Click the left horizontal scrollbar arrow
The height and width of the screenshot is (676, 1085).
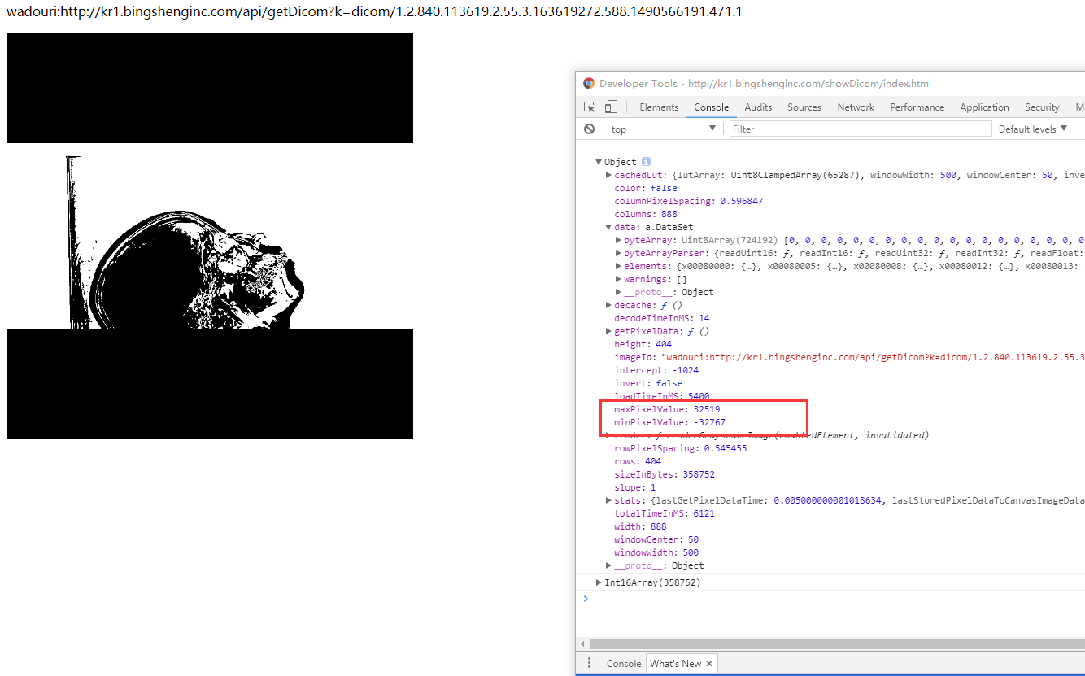coord(582,643)
